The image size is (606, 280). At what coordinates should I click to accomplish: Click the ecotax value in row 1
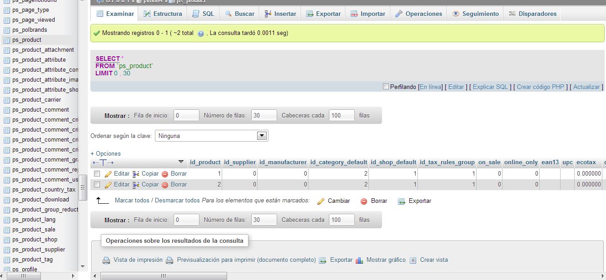[589, 173]
